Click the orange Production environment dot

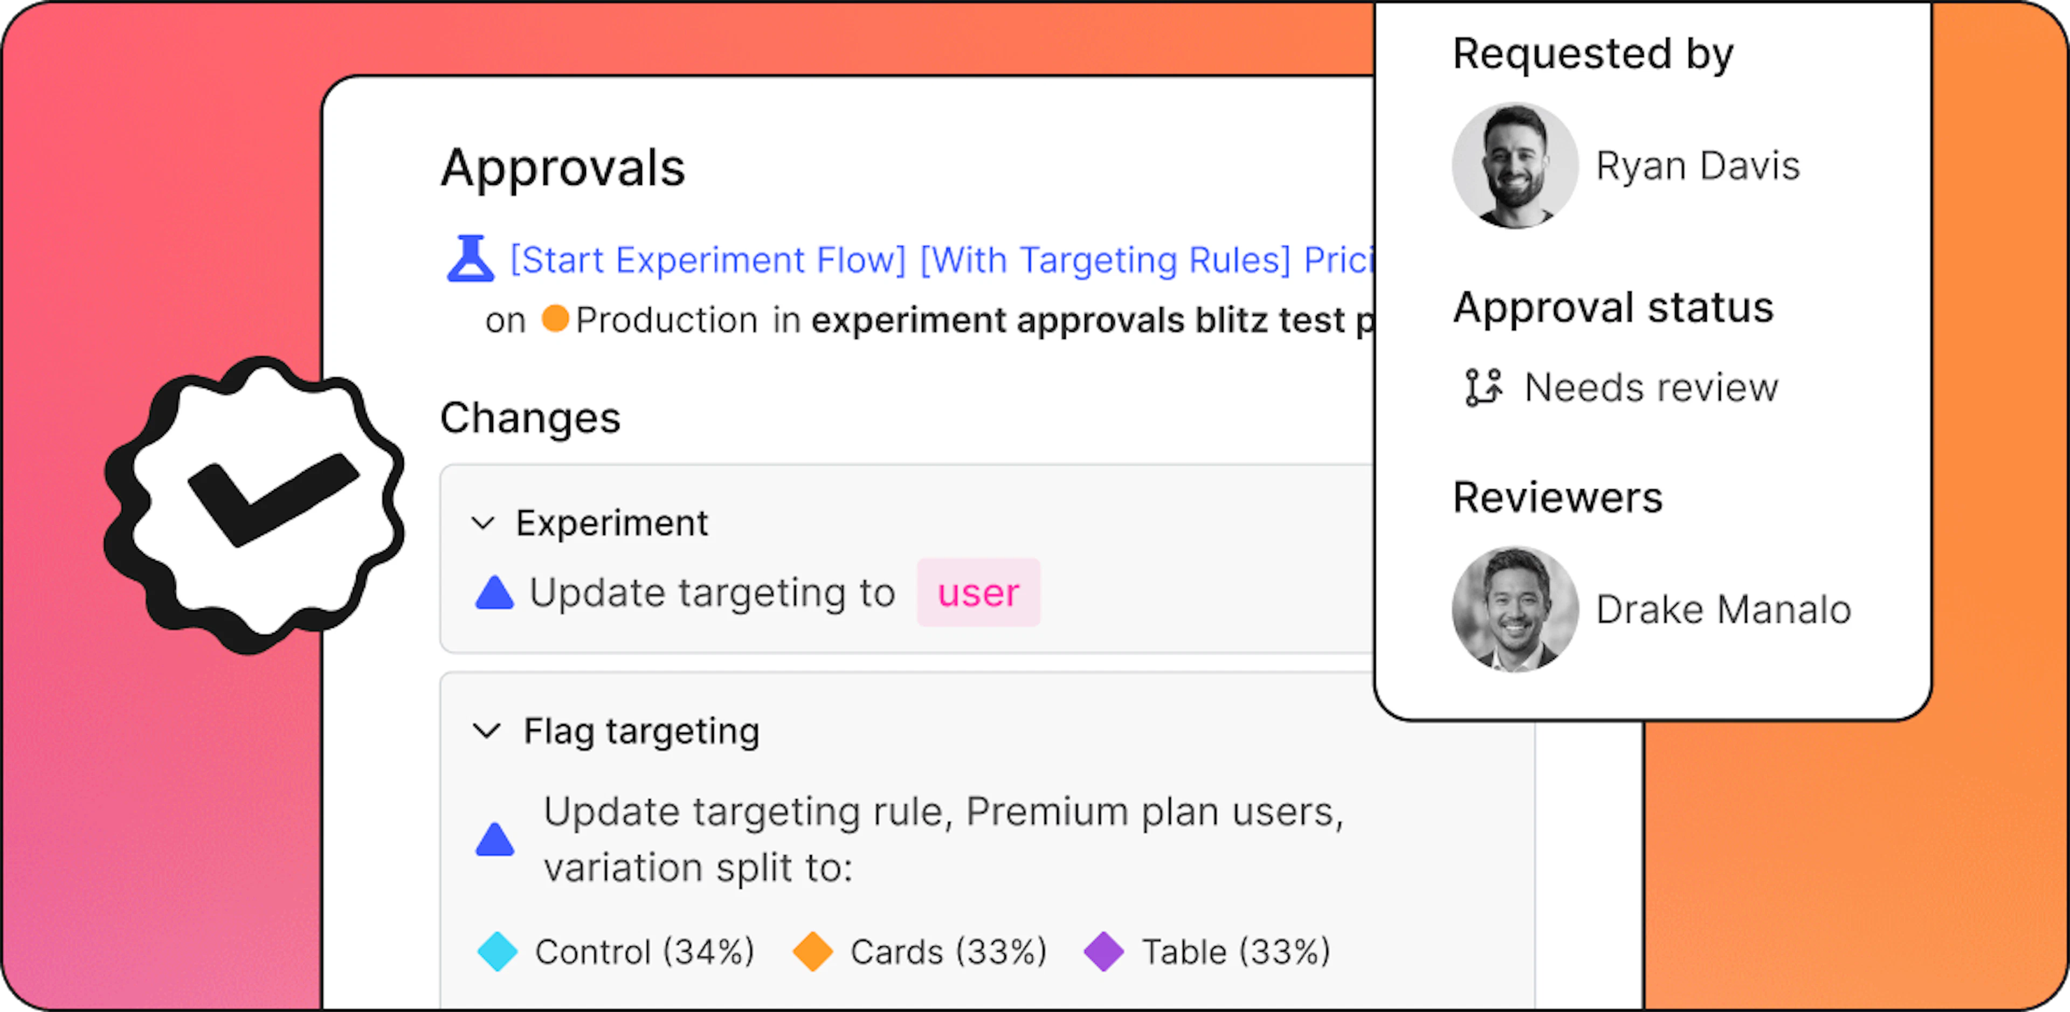[x=555, y=318]
